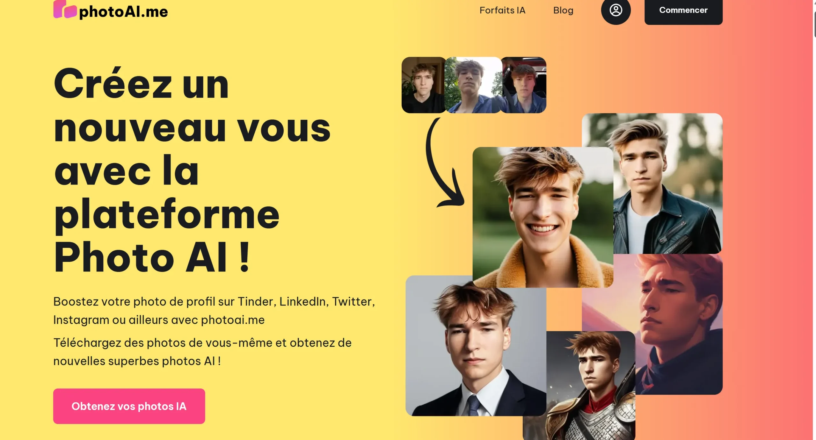Viewport: 816px width, 440px height.
Task: Select the car selfie thumbnail
Action: click(524, 85)
